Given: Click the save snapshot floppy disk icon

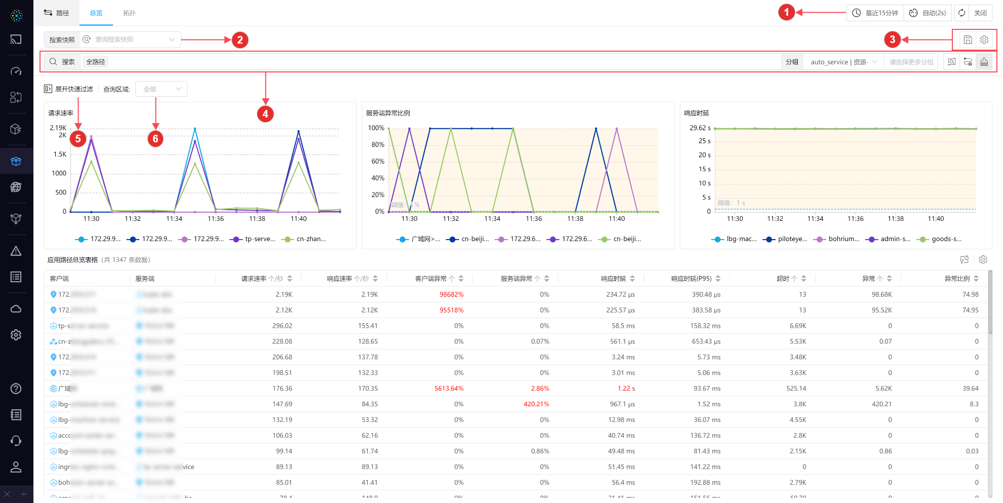Looking at the screenshot, I should pyautogui.click(x=968, y=40).
